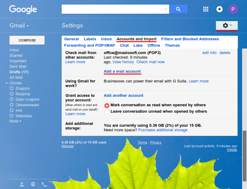Open the Important folder

(18, 61)
